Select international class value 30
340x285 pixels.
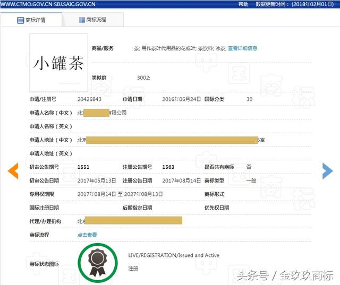249,99
